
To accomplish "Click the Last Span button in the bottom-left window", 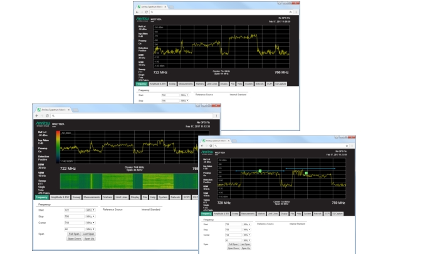I will tap(88, 234).
